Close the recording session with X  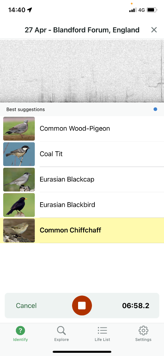click(x=154, y=30)
